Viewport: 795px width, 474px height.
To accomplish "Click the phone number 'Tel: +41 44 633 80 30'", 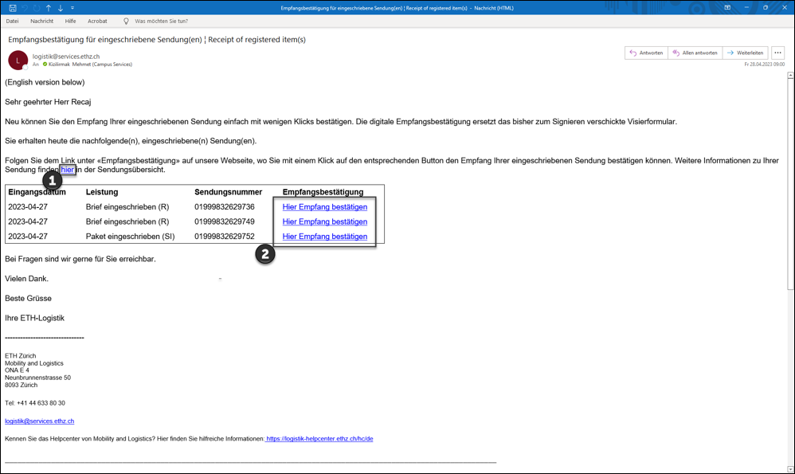I will click(x=35, y=403).
